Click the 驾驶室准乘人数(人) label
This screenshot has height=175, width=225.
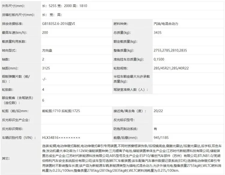(x=130, y=90)
